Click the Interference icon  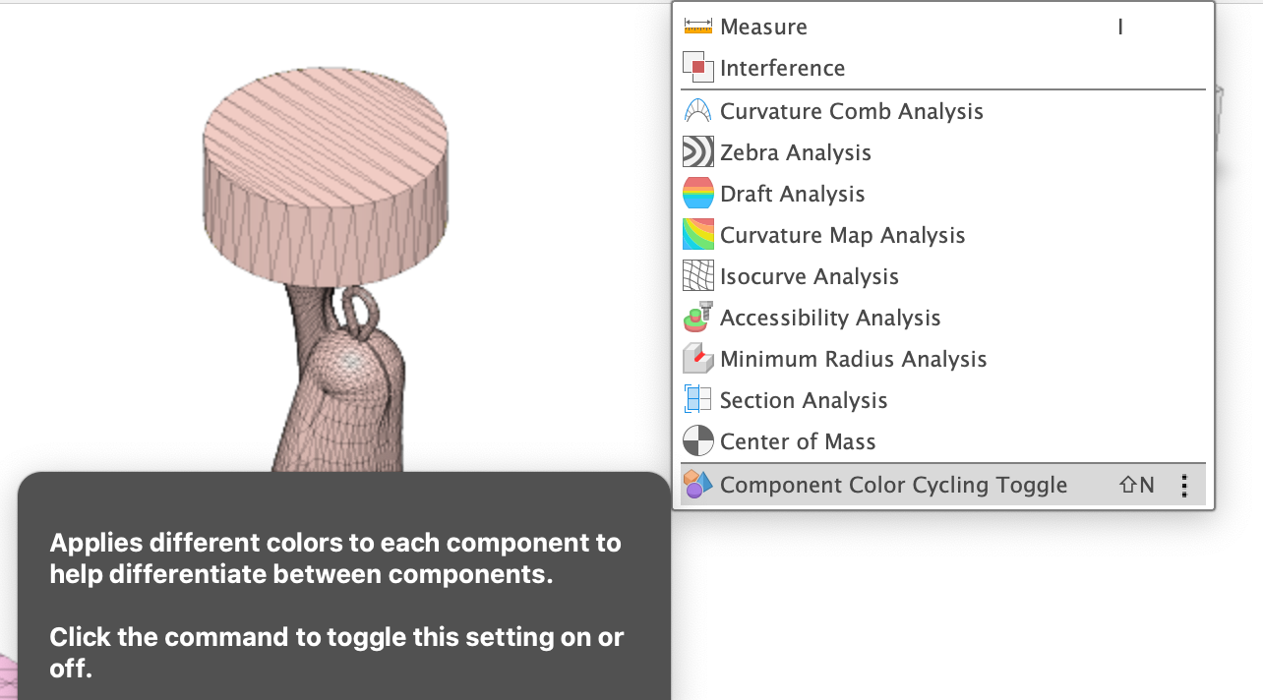tap(697, 67)
